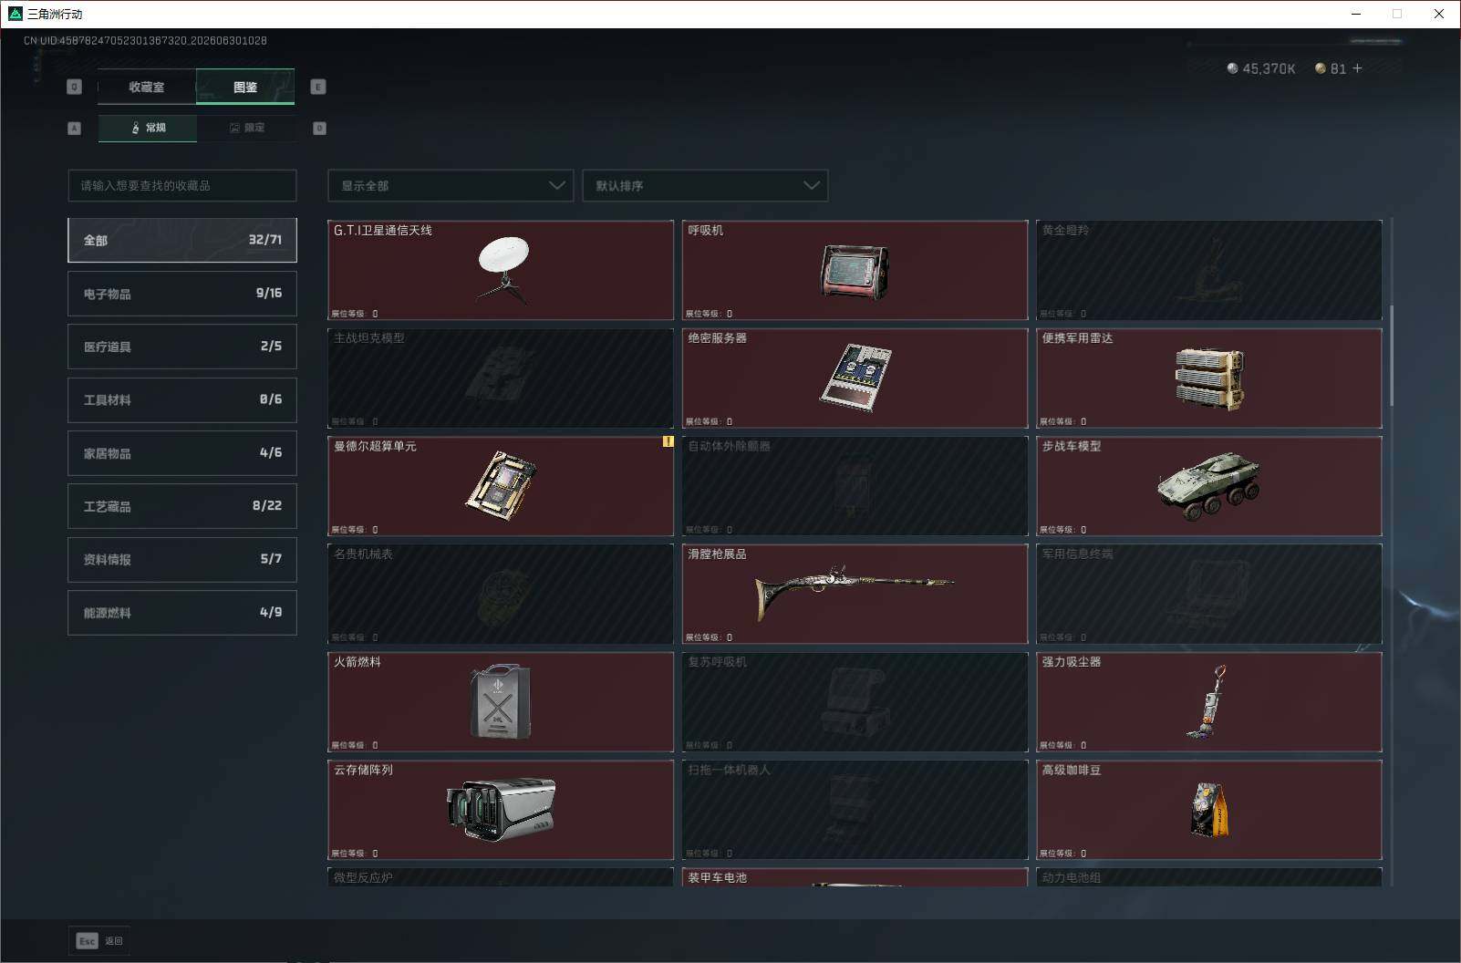Screen dimensions: 1461x963
Task: Open the 步战车模型 armored vehicle item
Action: (x=1209, y=486)
